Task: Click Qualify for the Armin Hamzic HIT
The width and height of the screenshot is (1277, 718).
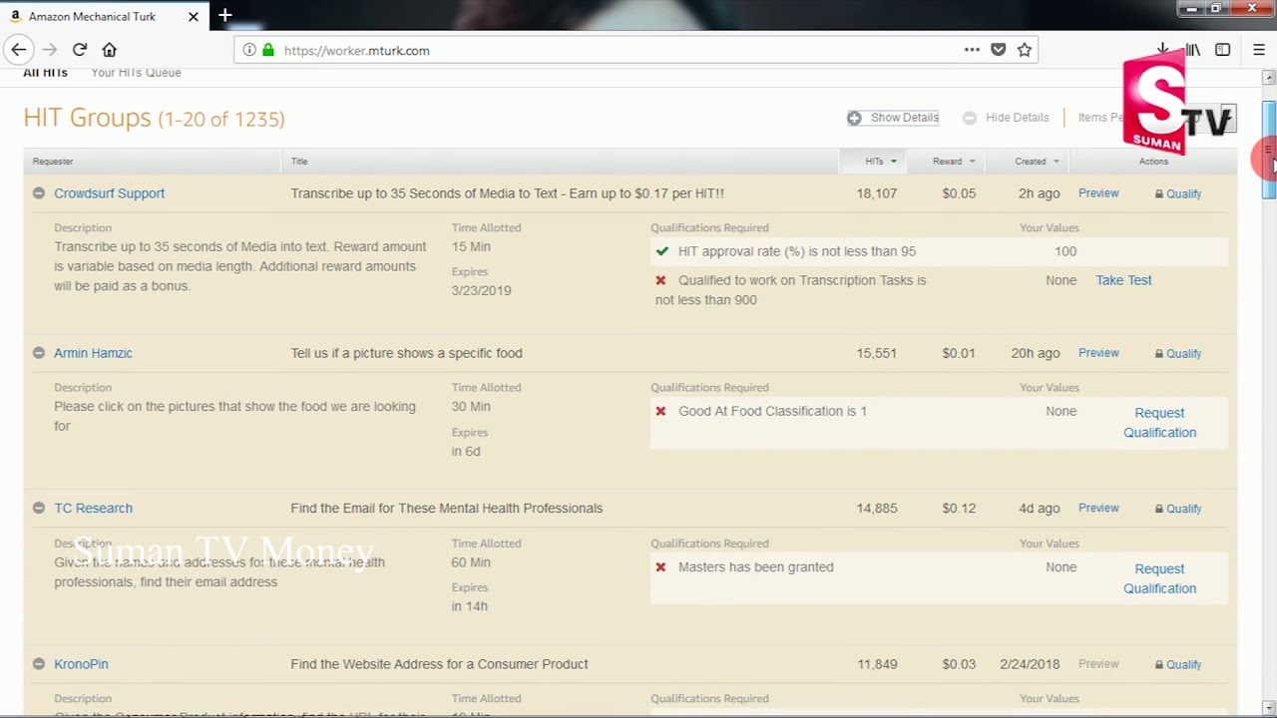Action: (x=1178, y=354)
